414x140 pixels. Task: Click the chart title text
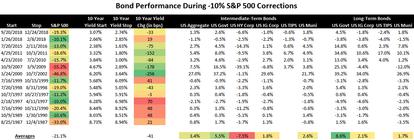click(x=207, y=6)
